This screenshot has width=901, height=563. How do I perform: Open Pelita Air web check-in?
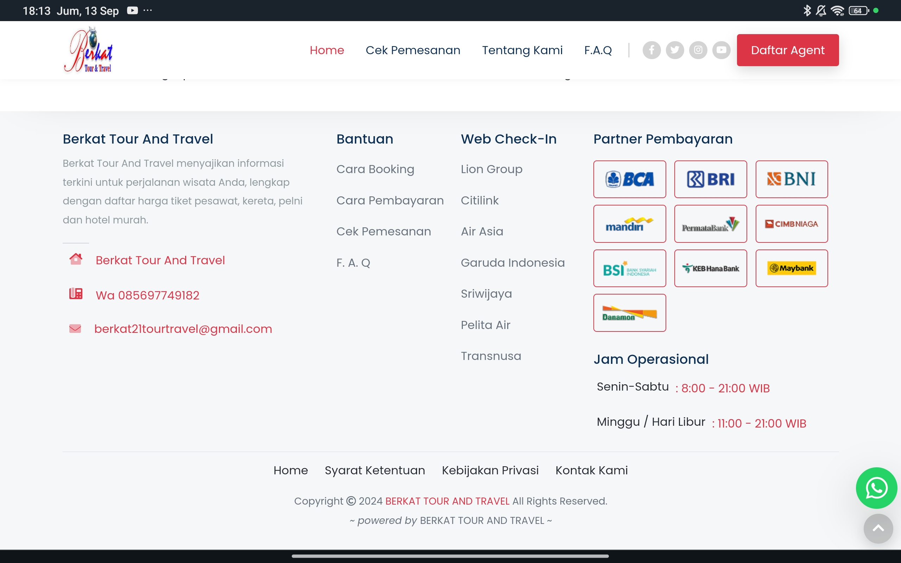pos(485,325)
